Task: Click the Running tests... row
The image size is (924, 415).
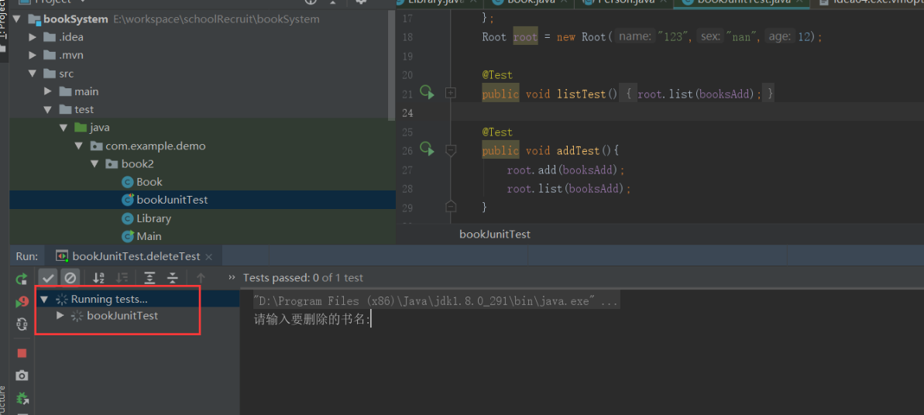Action: click(137, 299)
